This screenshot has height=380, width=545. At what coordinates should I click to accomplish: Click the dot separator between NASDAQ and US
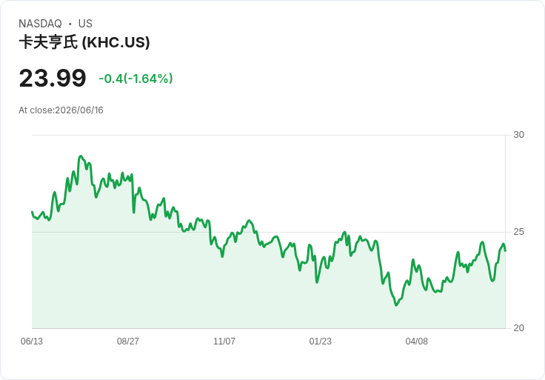70,24
